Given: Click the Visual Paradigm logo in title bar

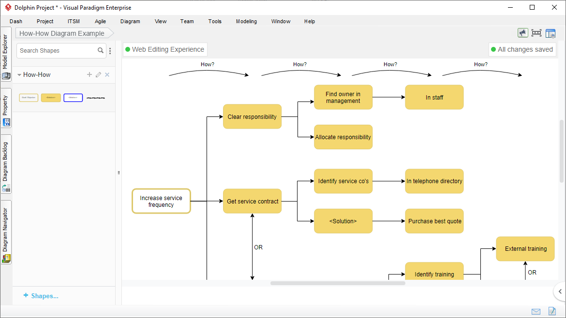Looking at the screenshot, I should (x=8, y=7).
